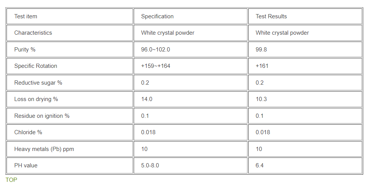Click the 'Residue on ignition %' label
The width and height of the screenshot is (367, 183).
pos(42,116)
